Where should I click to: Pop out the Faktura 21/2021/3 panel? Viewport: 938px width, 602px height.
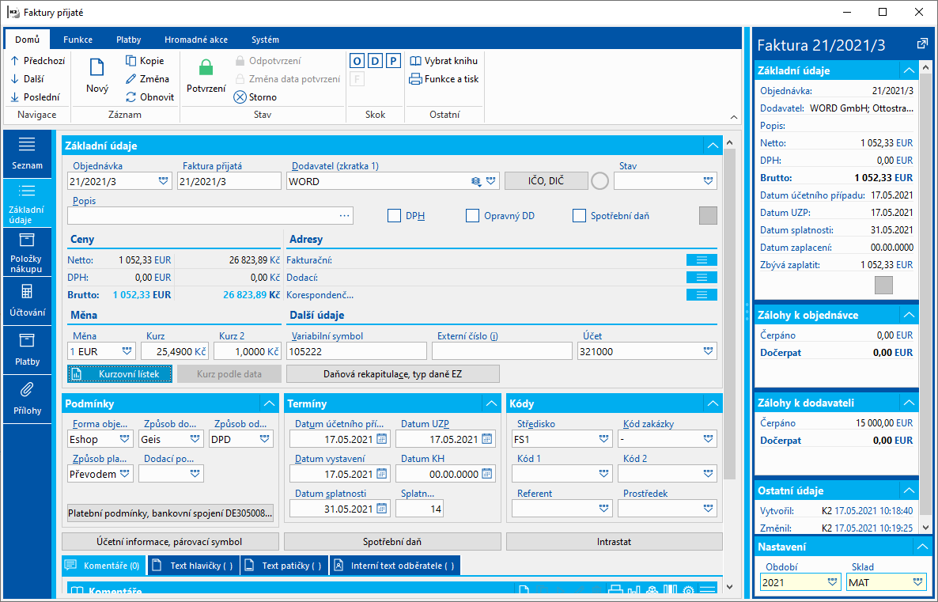click(x=922, y=44)
